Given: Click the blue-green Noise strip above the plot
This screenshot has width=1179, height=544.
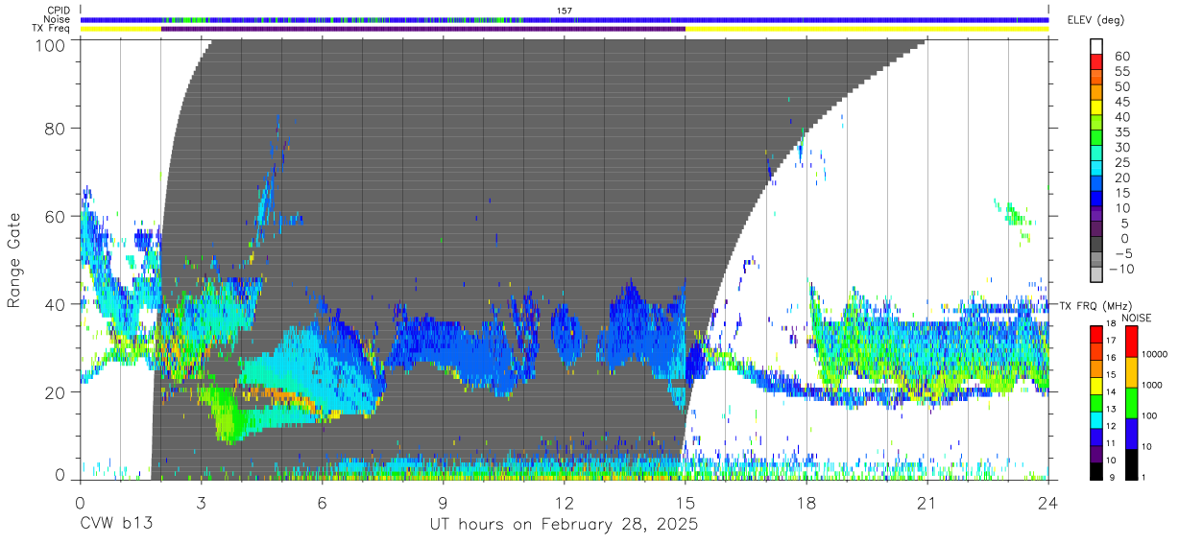Looking at the screenshot, I should (x=565, y=19).
